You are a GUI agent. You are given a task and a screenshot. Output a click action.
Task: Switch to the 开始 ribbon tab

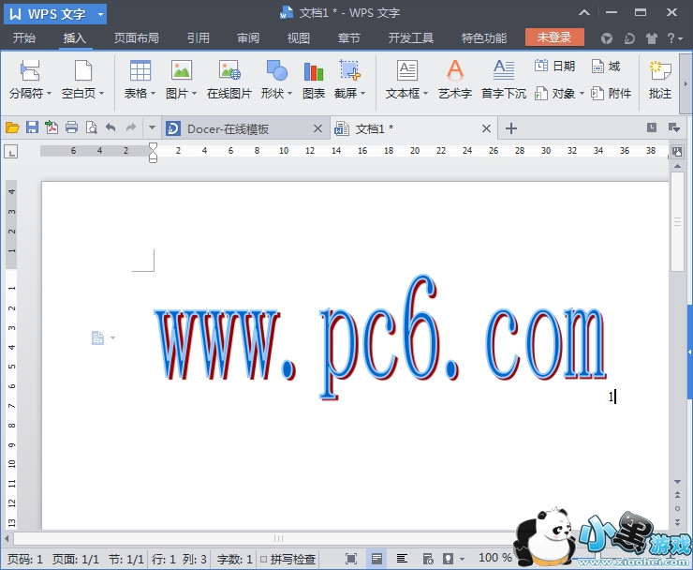pos(23,38)
